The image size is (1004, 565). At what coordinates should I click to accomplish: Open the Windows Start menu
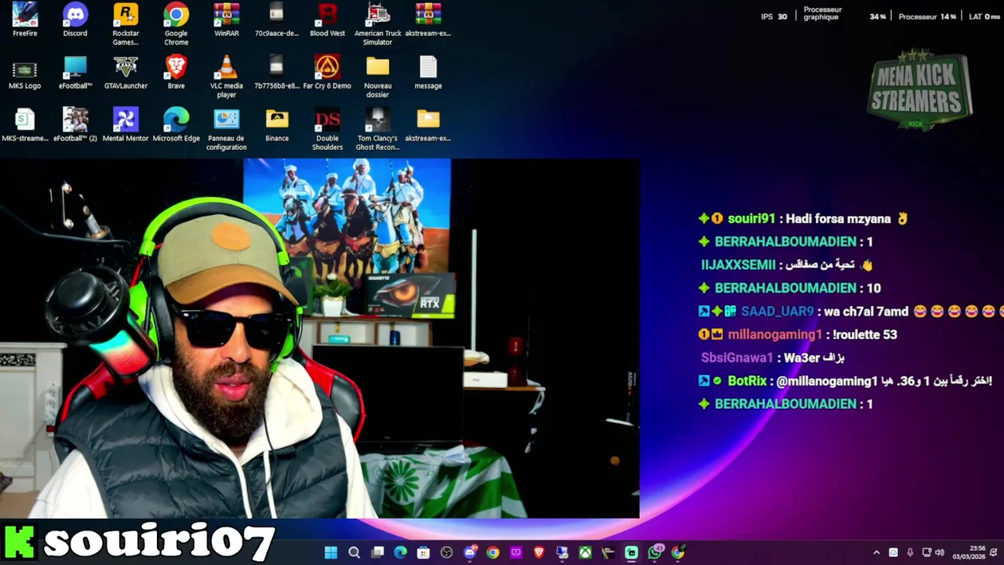click(331, 552)
